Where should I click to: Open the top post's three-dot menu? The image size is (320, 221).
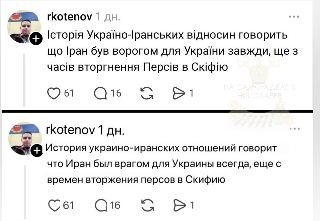tap(294, 17)
